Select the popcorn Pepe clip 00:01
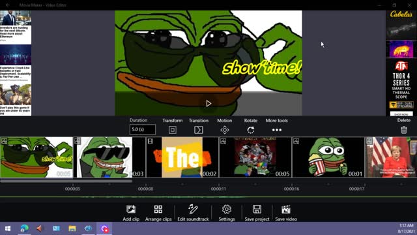Screen dimensions: 417x235 328,157
